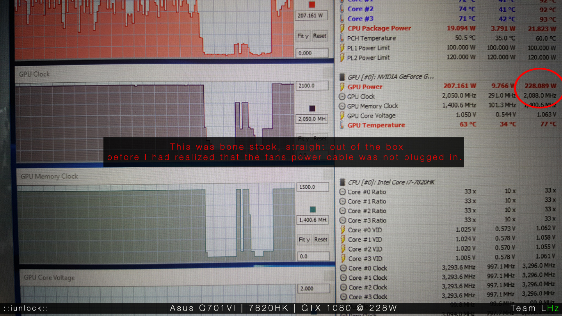The width and height of the screenshot is (562, 316).
Task: Select the GPU Temperature row label
Action: click(376, 125)
